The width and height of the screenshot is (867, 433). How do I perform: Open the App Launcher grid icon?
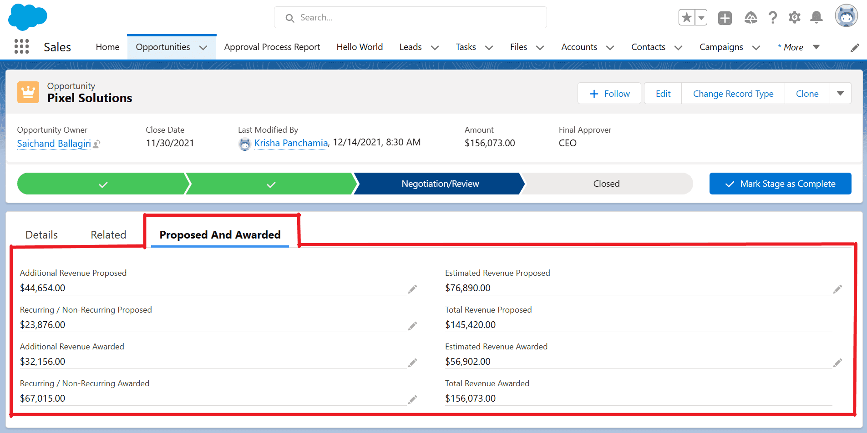(21, 47)
